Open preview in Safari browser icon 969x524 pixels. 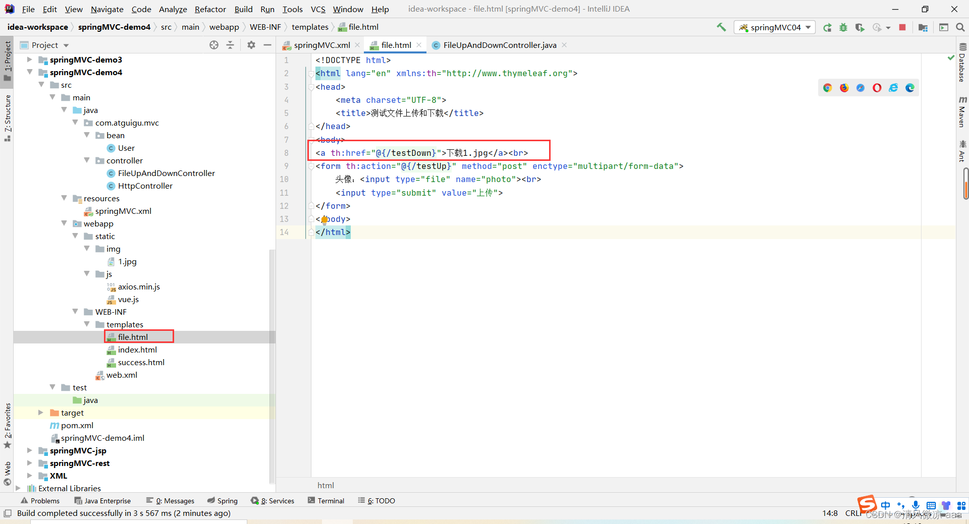(x=860, y=88)
